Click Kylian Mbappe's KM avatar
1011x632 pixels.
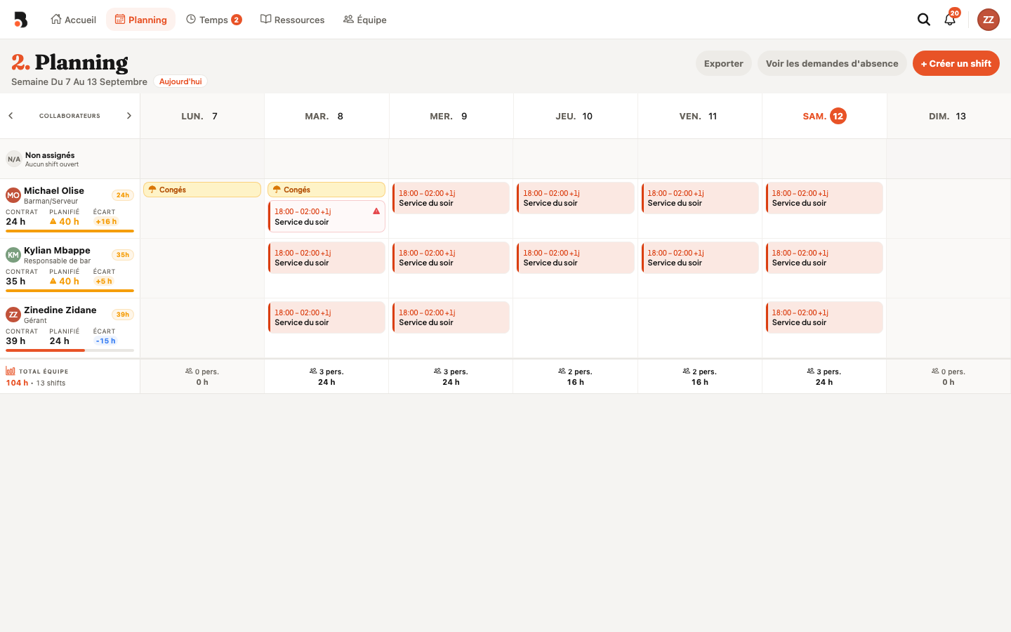(13, 255)
